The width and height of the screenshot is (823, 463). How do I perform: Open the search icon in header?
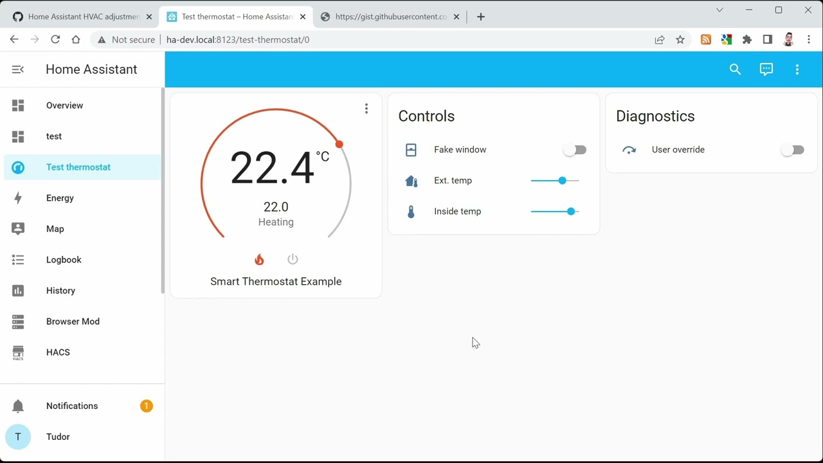(736, 69)
